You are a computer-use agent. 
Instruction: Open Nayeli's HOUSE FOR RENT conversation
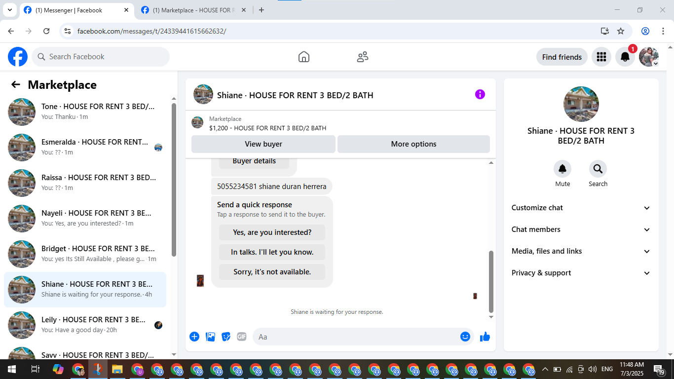[x=85, y=219]
